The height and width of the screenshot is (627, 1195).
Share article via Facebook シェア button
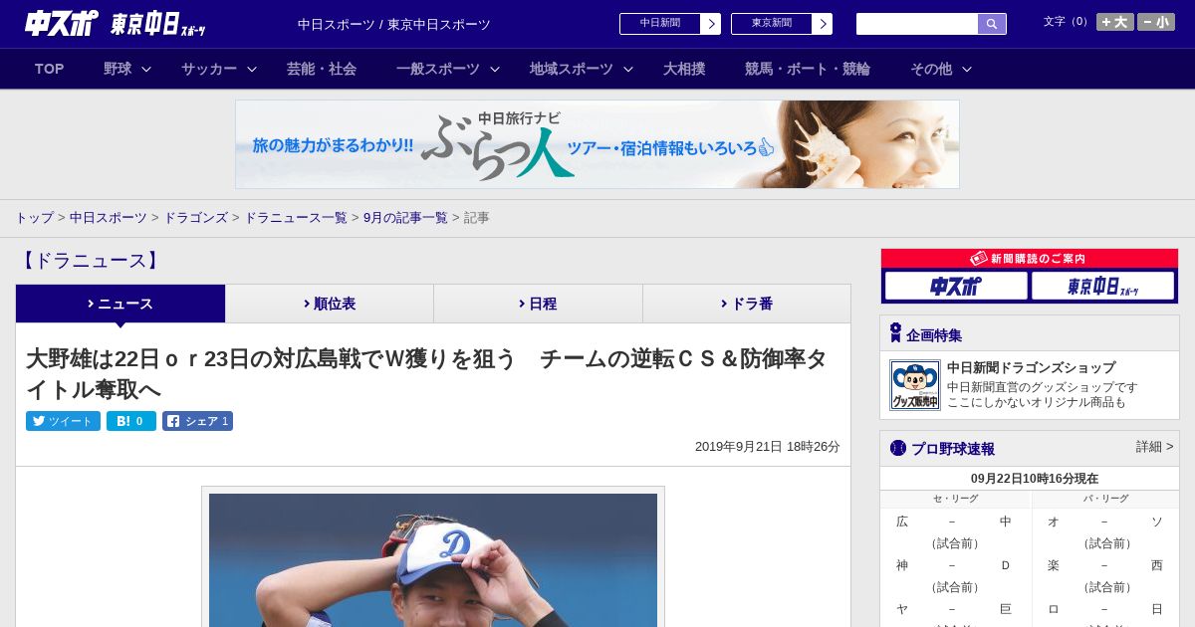coord(197,421)
